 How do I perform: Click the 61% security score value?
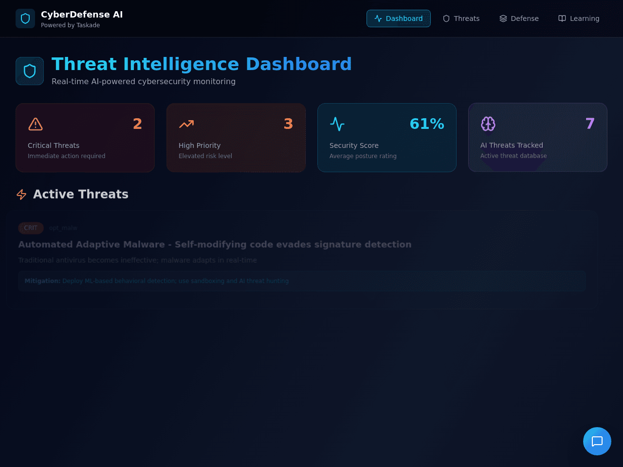427,124
